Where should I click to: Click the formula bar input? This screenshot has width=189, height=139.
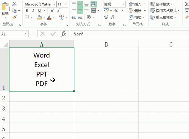tap(129, 34)
